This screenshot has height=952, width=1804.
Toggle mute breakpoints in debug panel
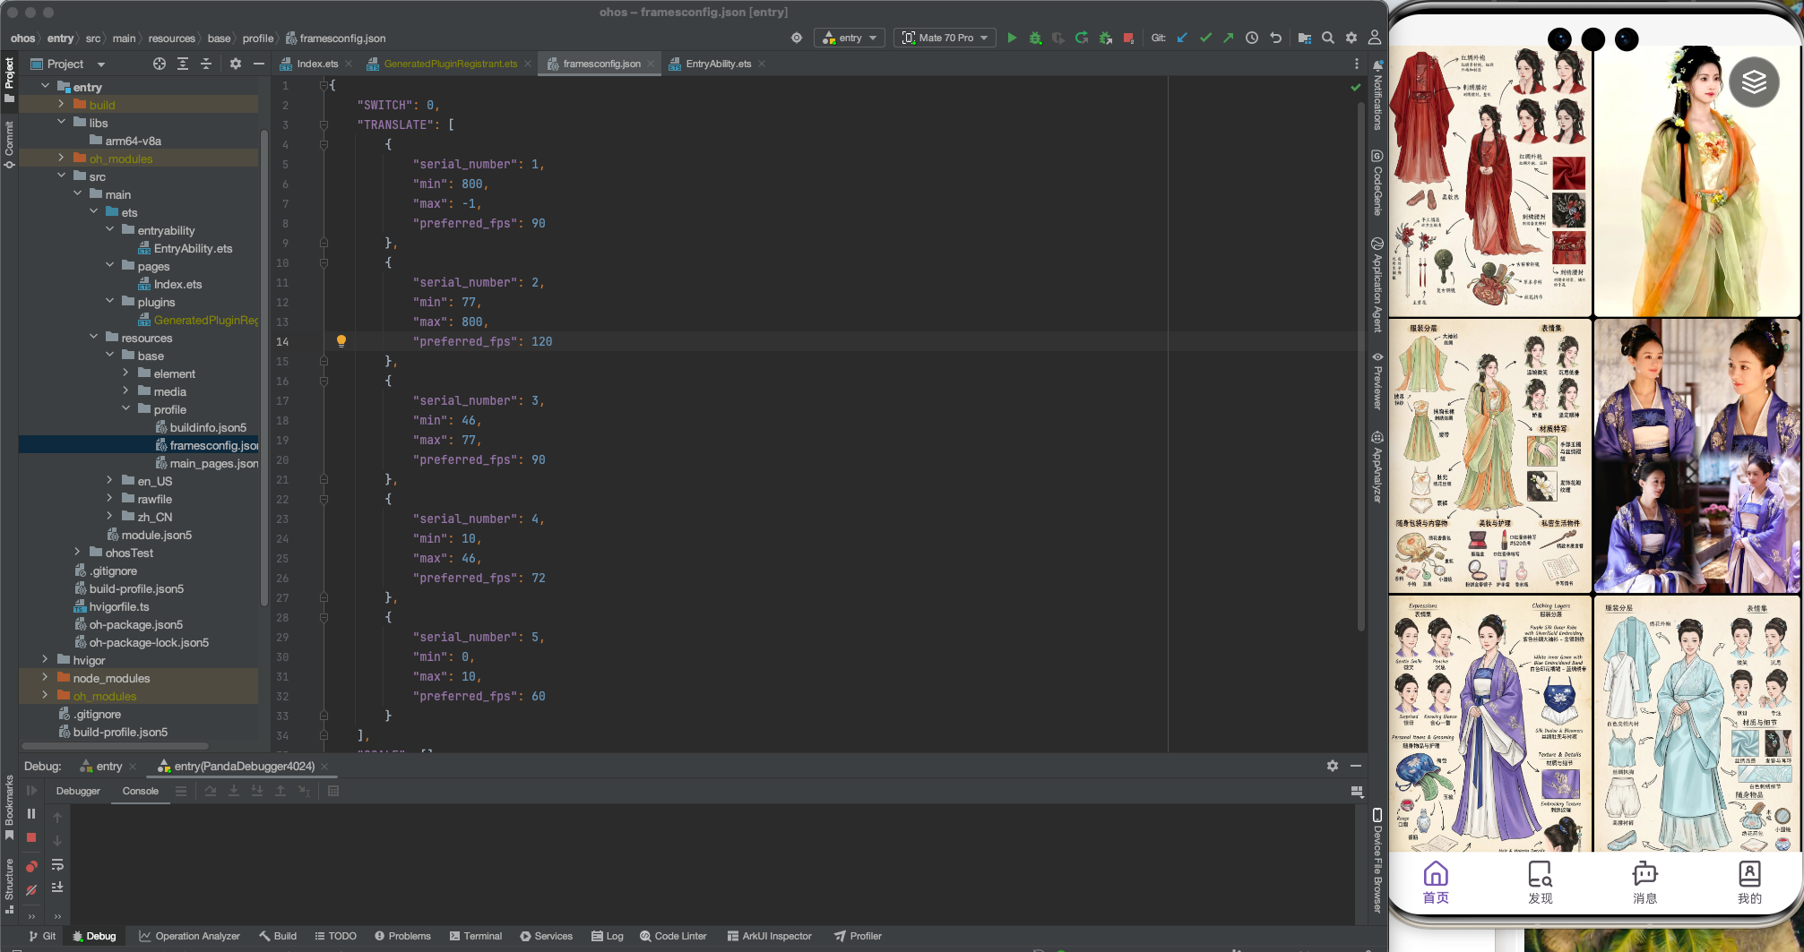point(31,890)
